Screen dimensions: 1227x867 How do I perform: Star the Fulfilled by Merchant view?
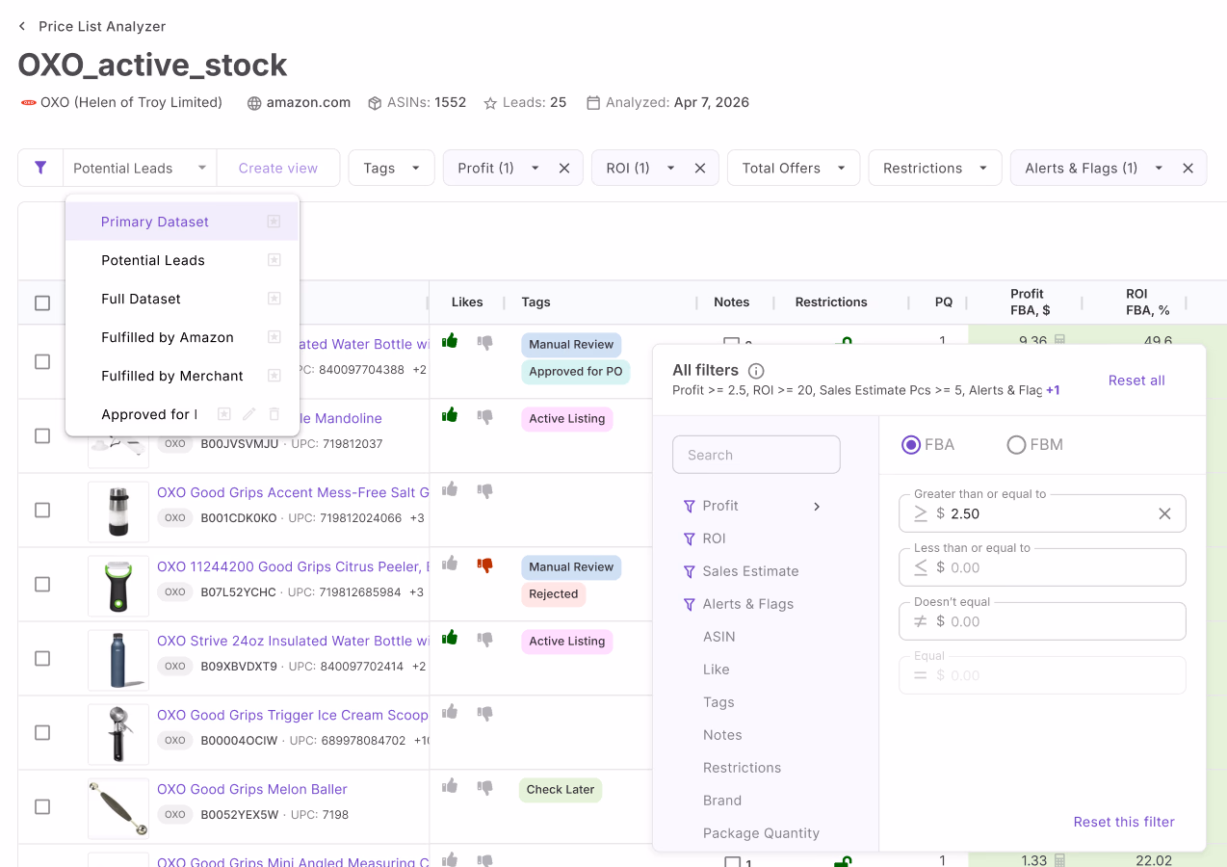(274, 376)
